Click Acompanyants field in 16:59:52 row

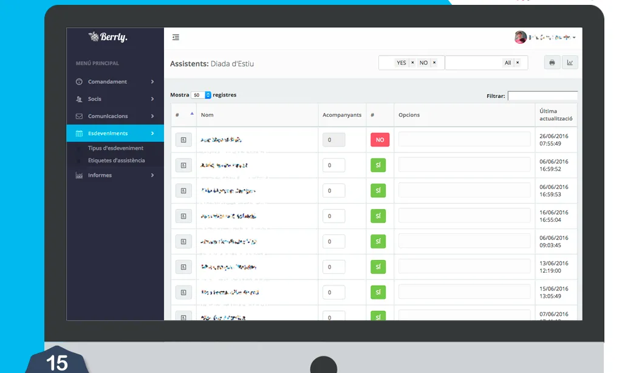click(333, 165)
